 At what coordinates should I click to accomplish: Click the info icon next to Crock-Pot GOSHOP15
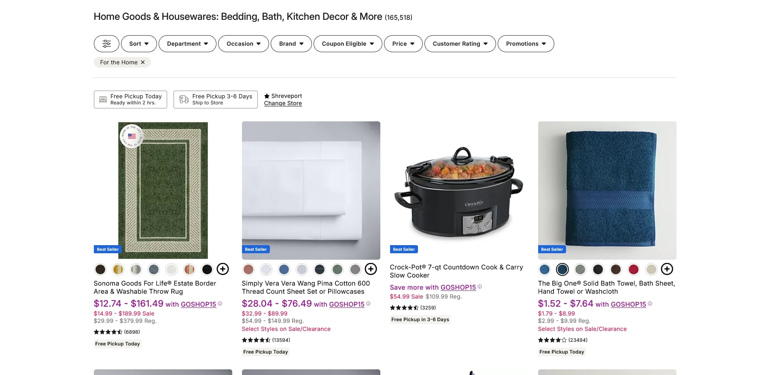click(480, 287)
